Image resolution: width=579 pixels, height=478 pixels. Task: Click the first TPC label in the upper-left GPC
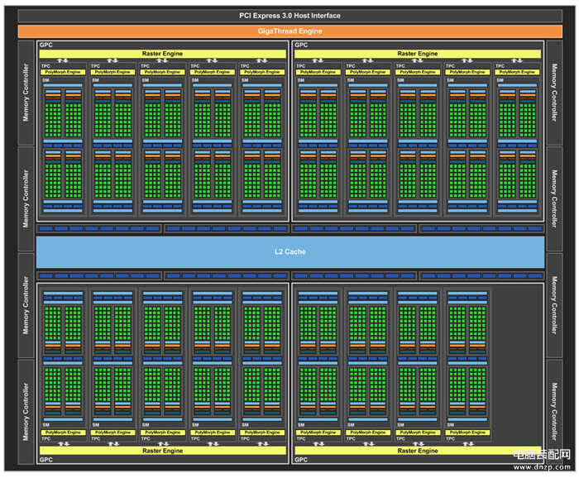(45, 66)
